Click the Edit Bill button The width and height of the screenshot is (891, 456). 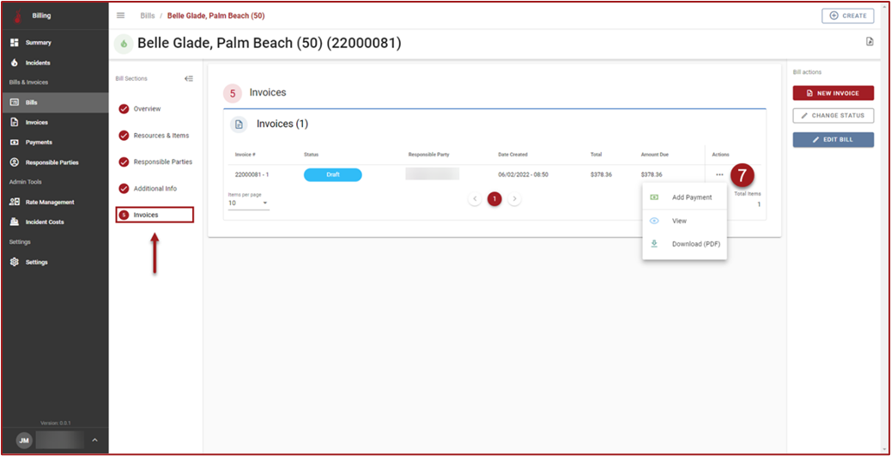833,139
